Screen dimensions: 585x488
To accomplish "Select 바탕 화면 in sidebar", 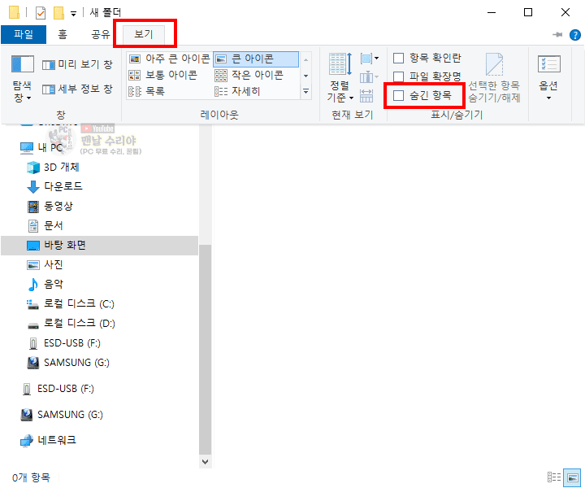I will point(100,246).
